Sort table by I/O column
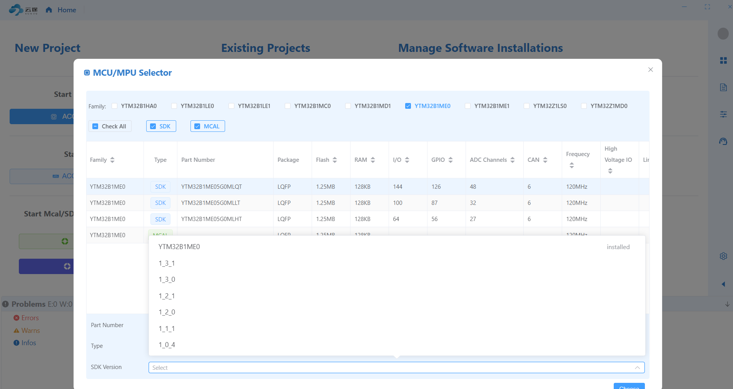Screen dimensions: 733x389 coord(407,160)
